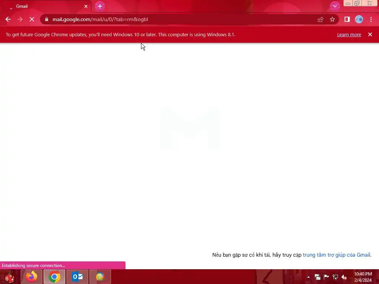Open the clock showing 10:40 PM
This screenshot has width=379, height=284.
tap(363, 277)
